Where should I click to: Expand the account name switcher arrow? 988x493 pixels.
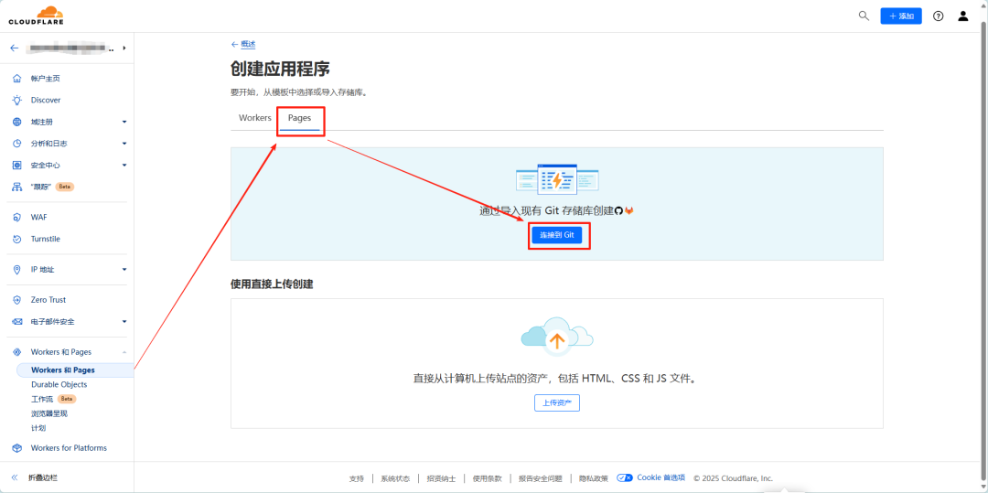(124, 48)
